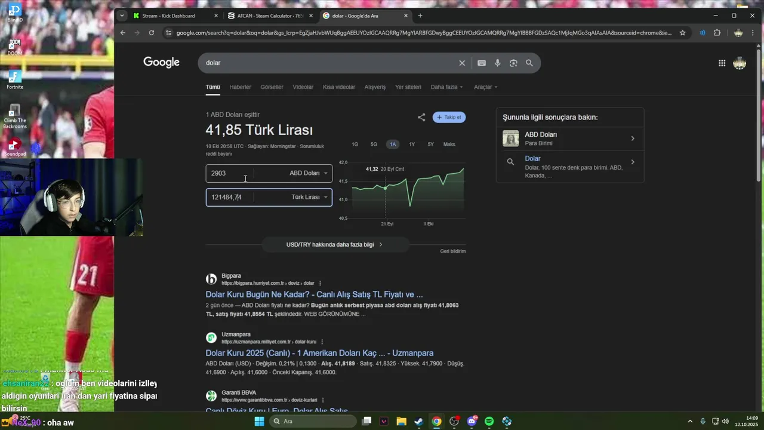Open Uzmanpara Dolar Kuru 2025 result
Viewport: 764px width, 430px height.
pos(319,353)
